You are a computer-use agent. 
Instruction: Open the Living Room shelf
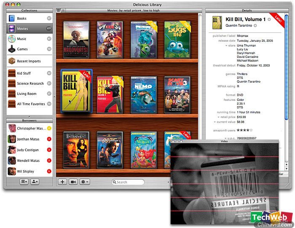click(x=29, y=94)
